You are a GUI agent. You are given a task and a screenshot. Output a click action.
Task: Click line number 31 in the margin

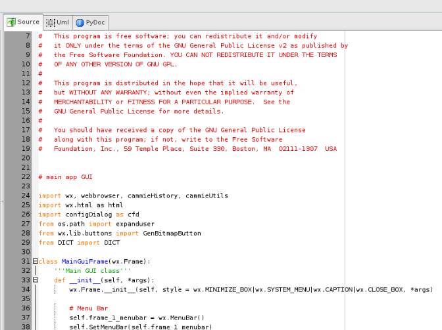(26, 261)
